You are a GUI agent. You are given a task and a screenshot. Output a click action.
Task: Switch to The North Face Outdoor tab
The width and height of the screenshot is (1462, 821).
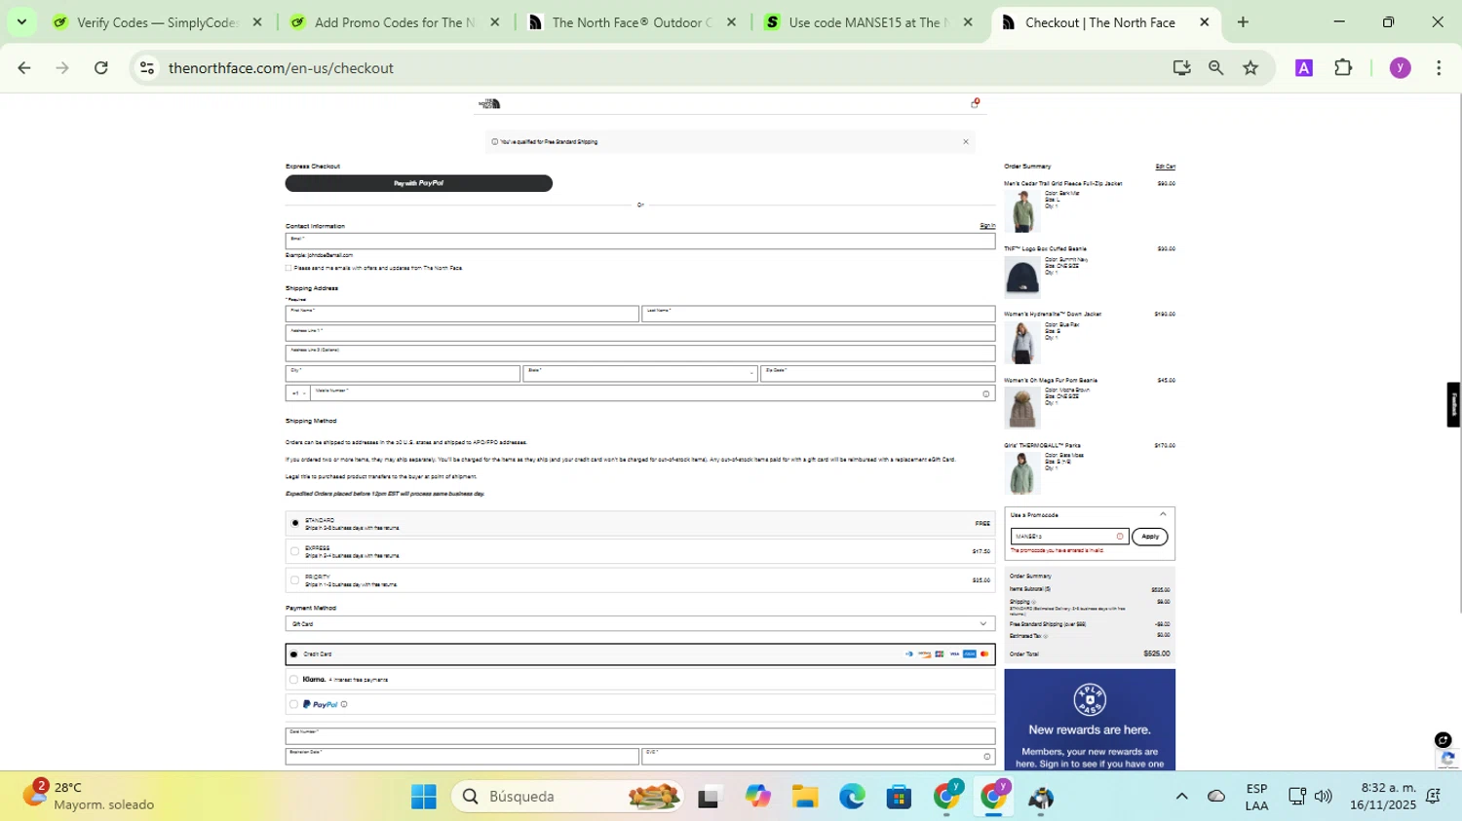(632, 22)
